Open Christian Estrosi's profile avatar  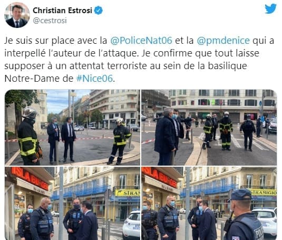[x=17, y=15]
